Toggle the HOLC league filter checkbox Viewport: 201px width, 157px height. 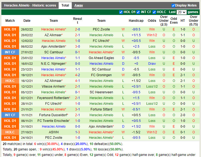[154, 12]
